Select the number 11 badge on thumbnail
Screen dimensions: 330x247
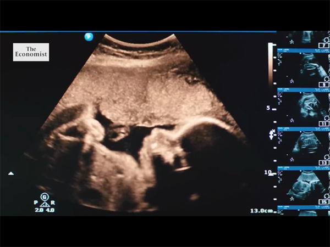[x=324, y=124]
